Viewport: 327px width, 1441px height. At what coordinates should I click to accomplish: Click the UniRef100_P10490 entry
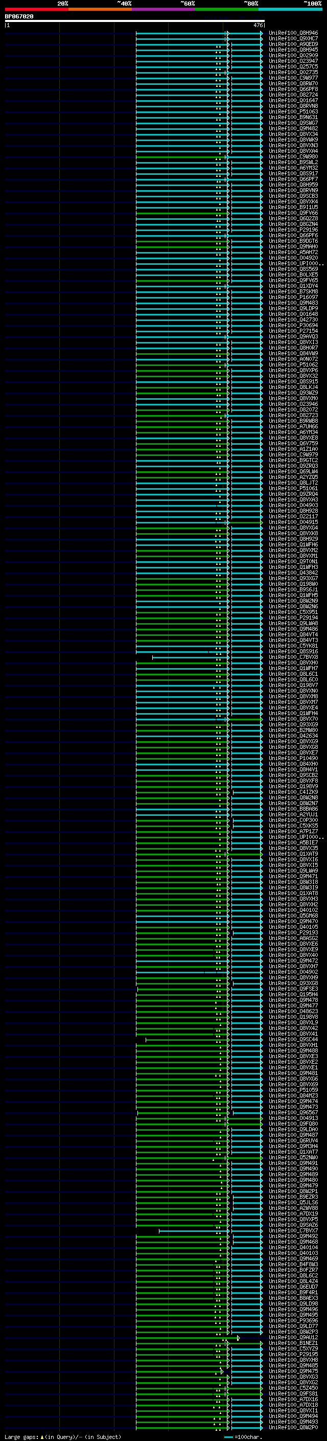point(293,758)
